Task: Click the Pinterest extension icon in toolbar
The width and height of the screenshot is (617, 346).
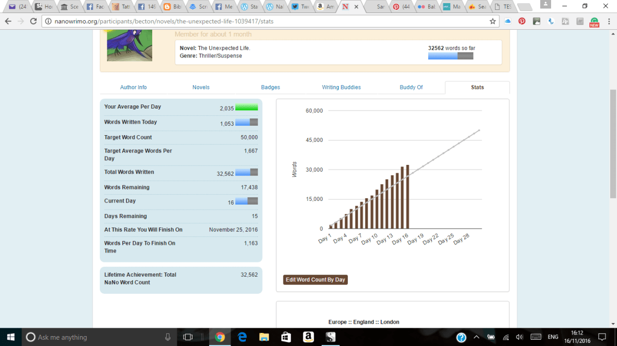Action: (x=522, y=21)
